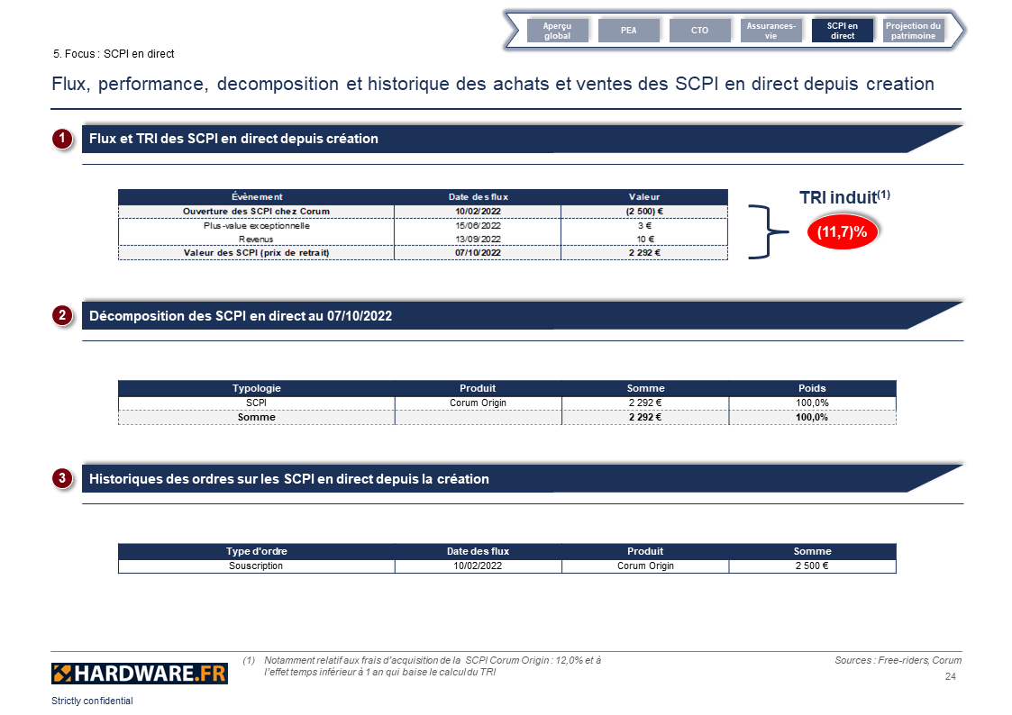Select the TRI induit heading

coord(844,197)
